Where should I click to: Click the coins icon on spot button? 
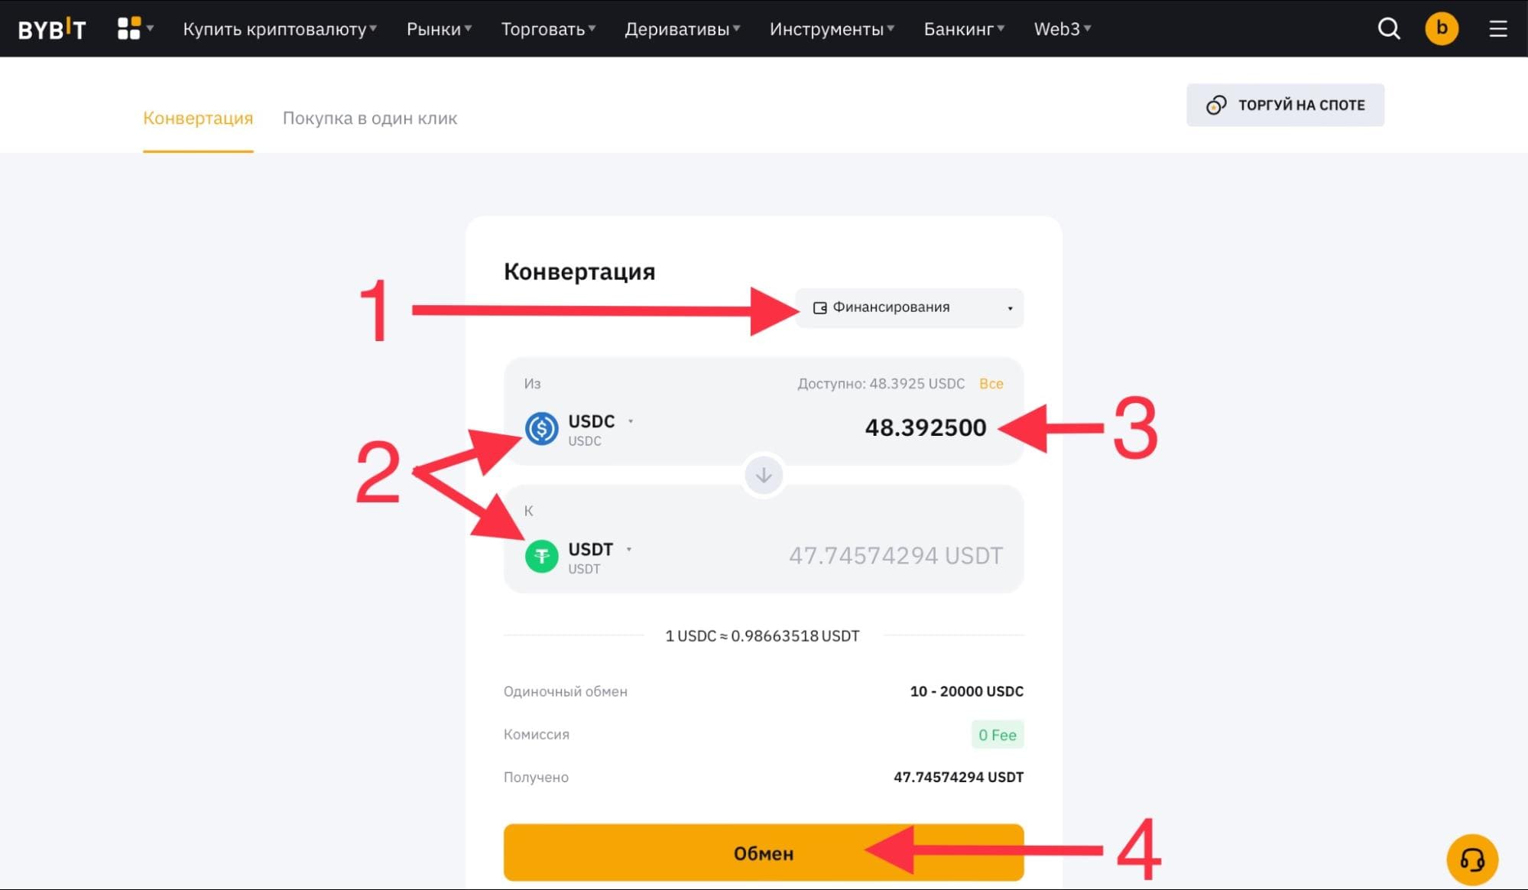[x=1216, y=106]
